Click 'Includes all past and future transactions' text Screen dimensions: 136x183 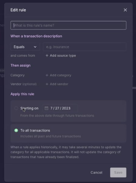click(51, 136)
